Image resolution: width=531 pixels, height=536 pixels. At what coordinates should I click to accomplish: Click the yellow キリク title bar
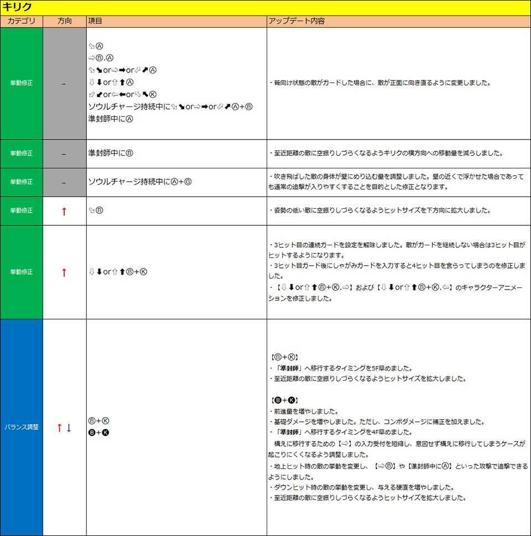265,8
